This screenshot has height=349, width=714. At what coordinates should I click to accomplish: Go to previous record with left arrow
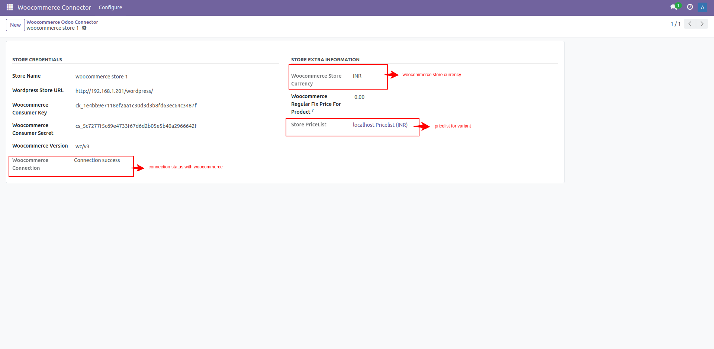(x=690, y=23)
